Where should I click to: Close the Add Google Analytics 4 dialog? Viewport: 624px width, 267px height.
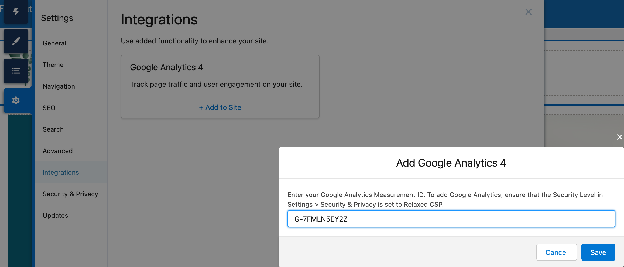[x=619, y=137]
